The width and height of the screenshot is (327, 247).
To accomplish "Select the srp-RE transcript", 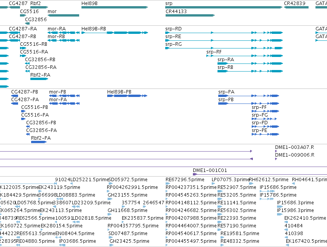I will 224,40.
